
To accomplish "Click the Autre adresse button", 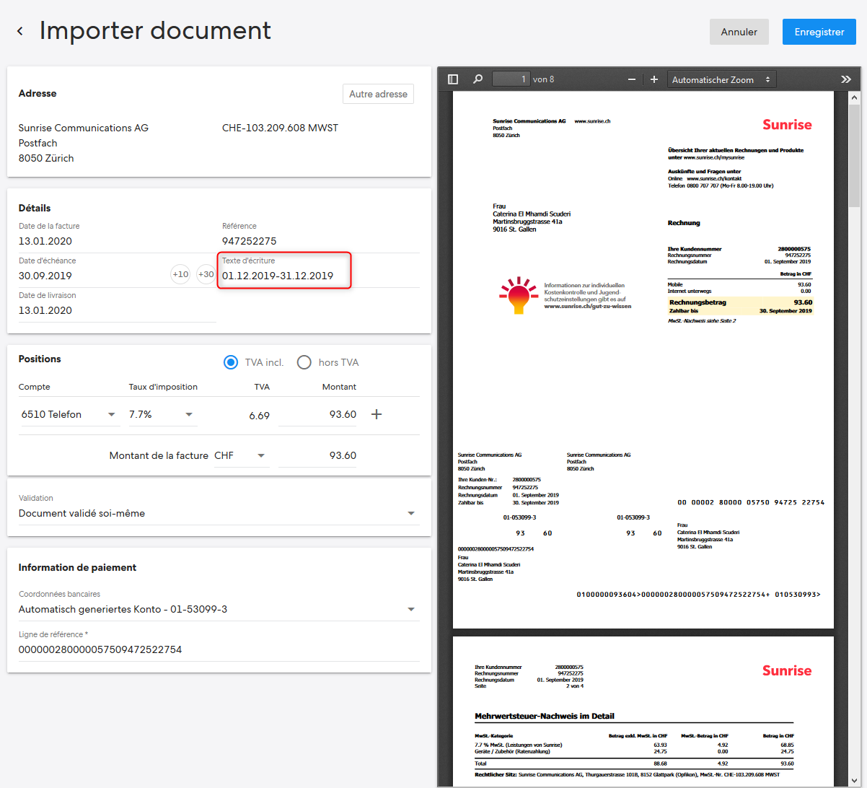I will pos(378,94).
